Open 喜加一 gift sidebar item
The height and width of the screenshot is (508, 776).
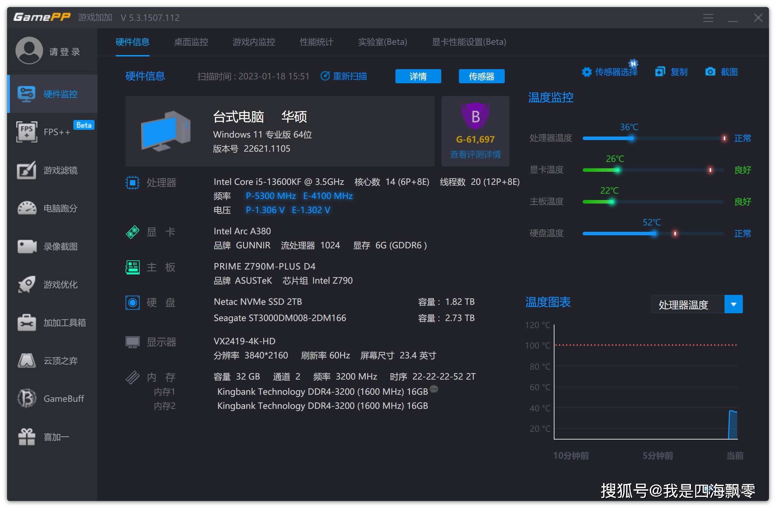pos(52,437)
